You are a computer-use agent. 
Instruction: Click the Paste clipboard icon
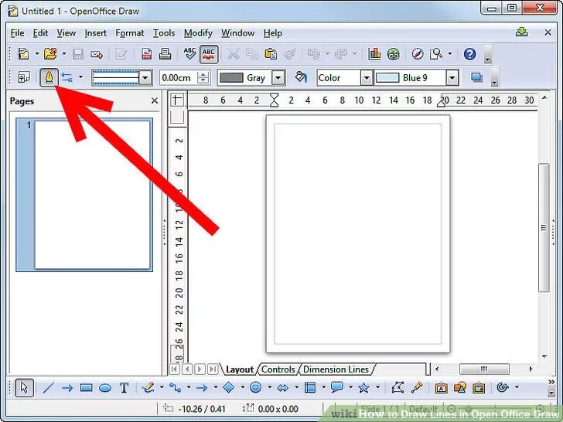[x=271, y=54]
